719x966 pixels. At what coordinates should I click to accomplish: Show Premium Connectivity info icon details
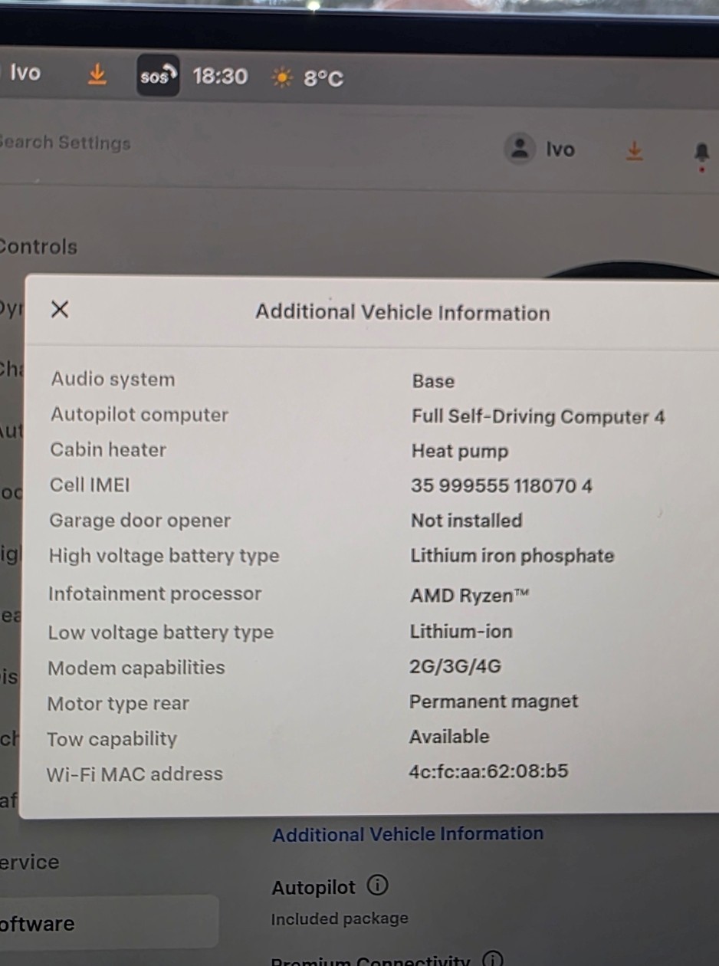[493, 959]
